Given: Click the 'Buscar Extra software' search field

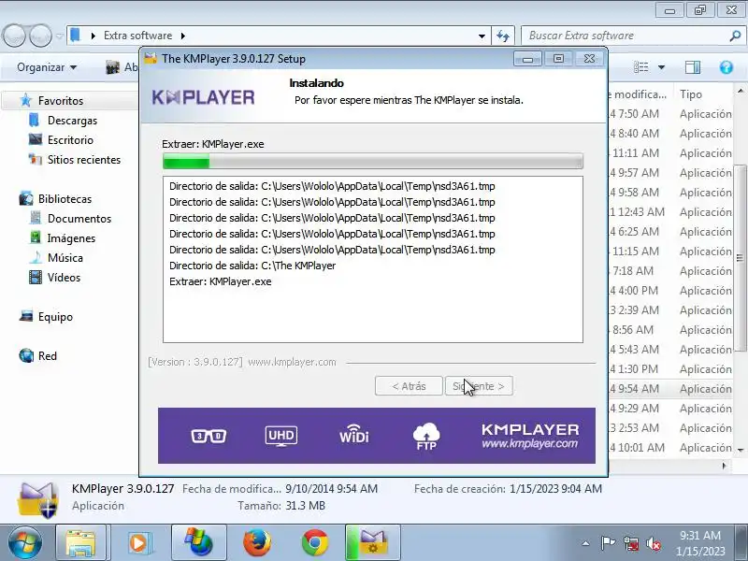Looking at the screenshot, I should pos(625,36).
